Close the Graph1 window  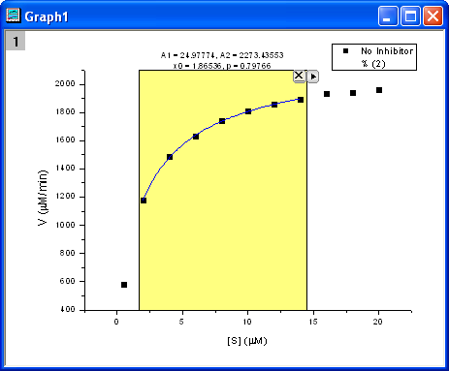pyautogui.click(x=433, y=15)
